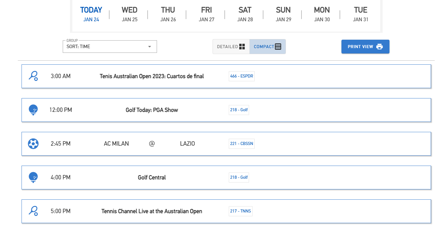
Task: Select the SAT Jan 28 date tab
Action: tap(245, 14)
